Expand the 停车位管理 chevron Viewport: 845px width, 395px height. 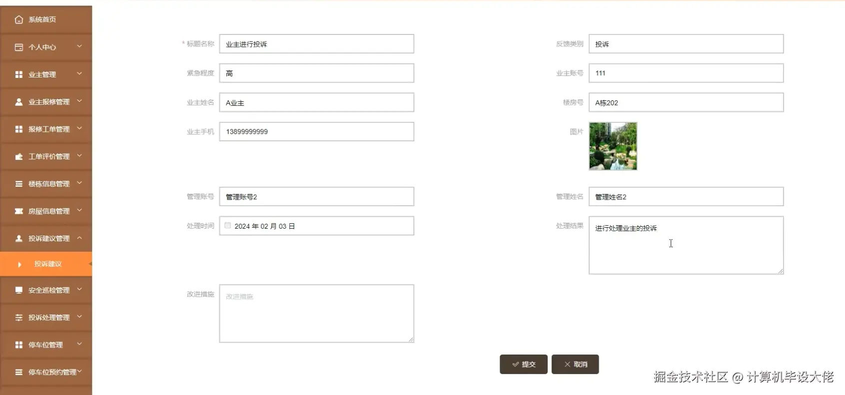click(x=79, y=344)
